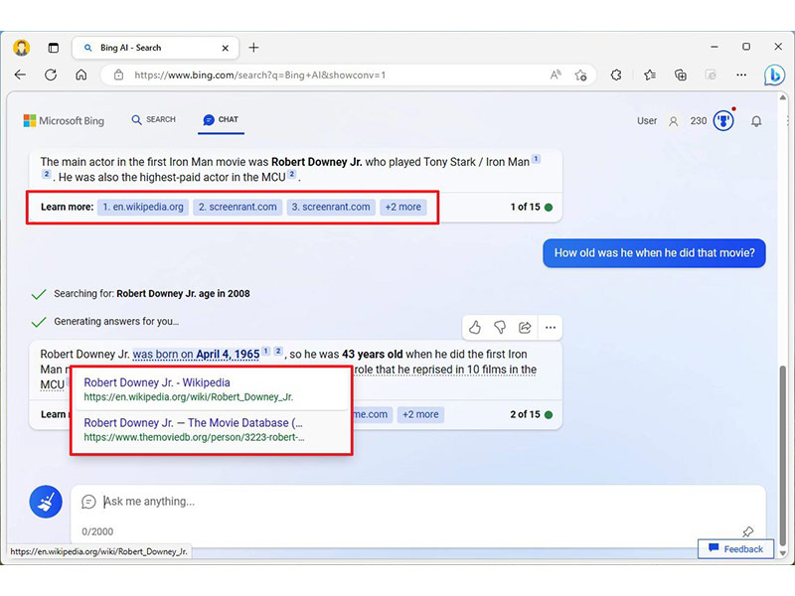The width and height of the screenshot is (795, 596).
Task: Switch to the SEARCH tab
Action: coord(153,120)
